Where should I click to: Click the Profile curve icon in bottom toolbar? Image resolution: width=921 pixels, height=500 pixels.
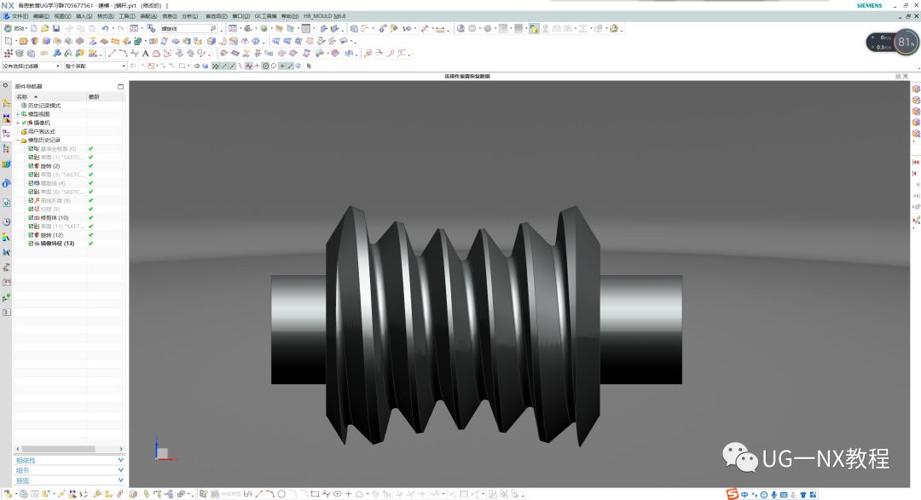[x=248, y=494]
